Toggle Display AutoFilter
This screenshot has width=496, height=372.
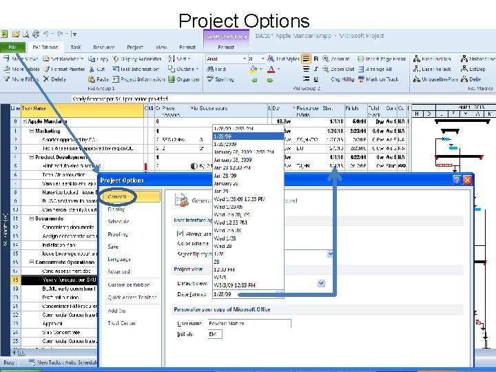[137, 59]
